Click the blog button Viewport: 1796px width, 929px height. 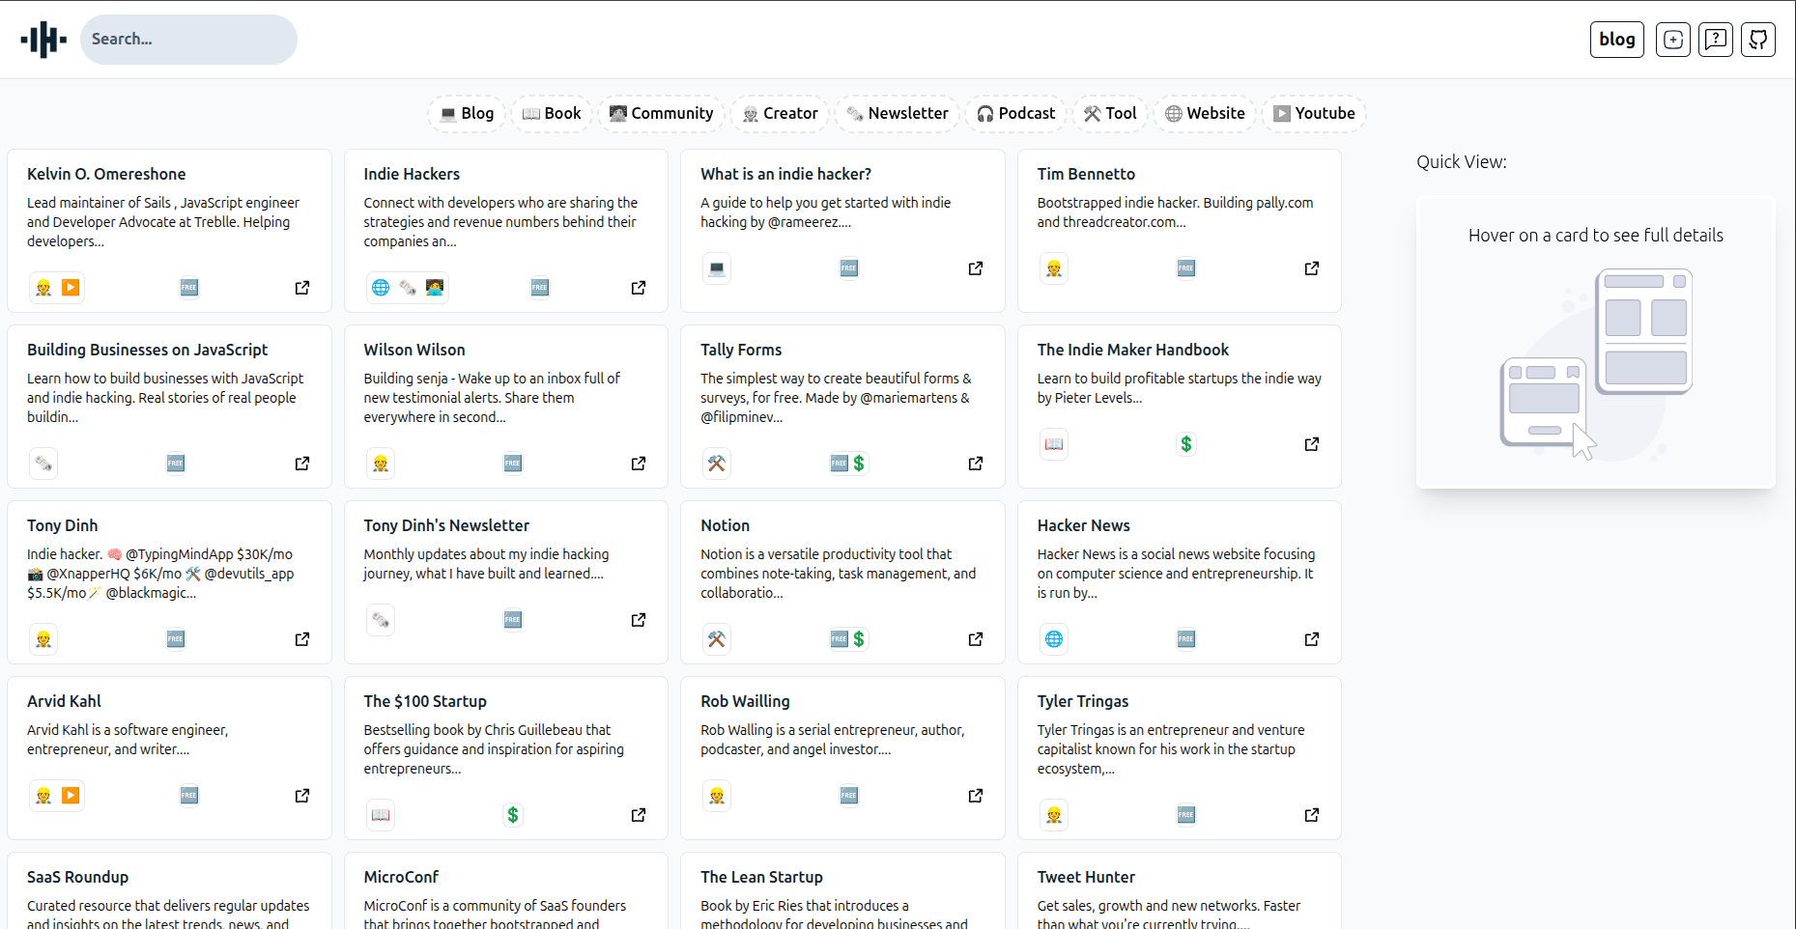click(x=1616, y=40)
